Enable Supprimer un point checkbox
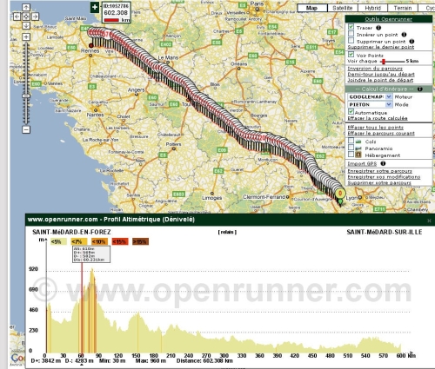 point(351,40)
